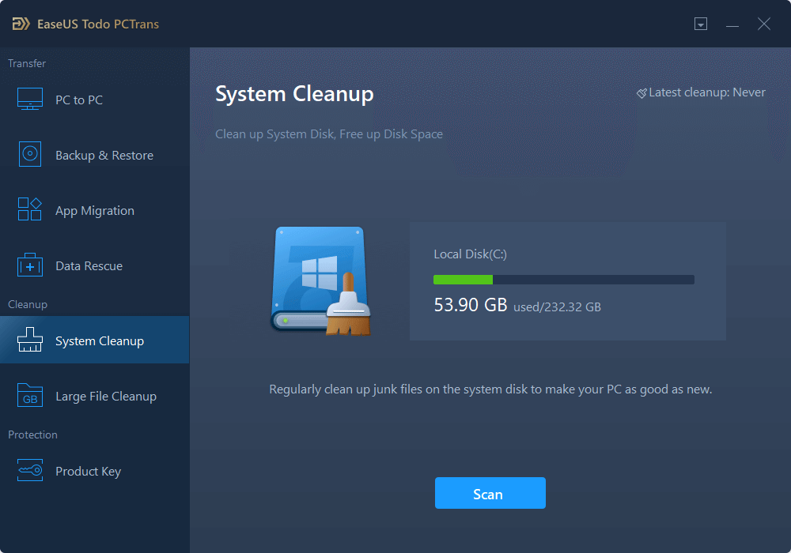Click the '53.90 GB' used value
791x553 pixels.
(x=471, y=305)
